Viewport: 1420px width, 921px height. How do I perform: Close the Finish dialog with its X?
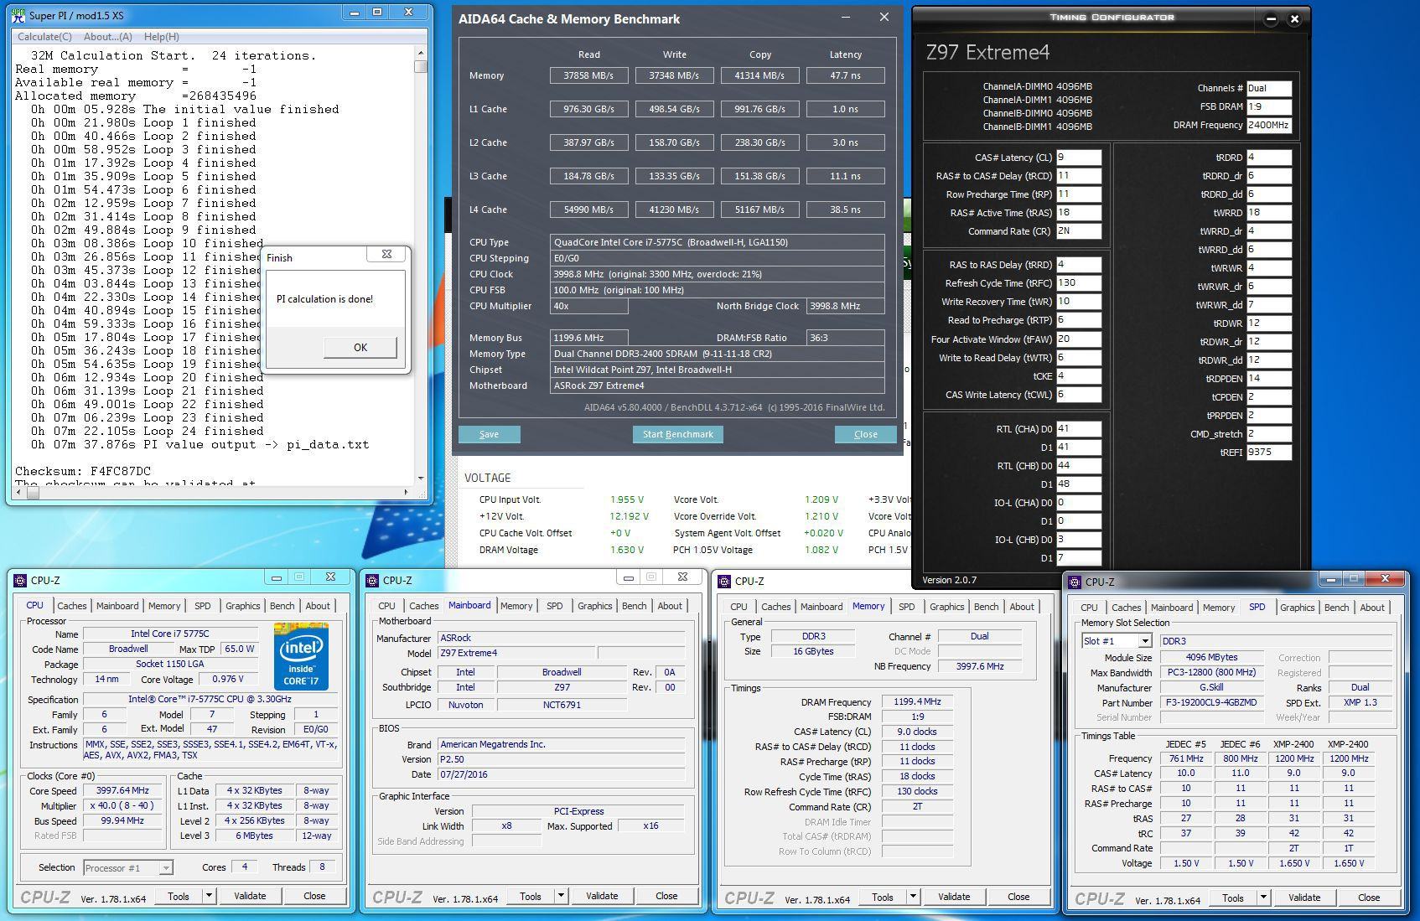coord(386,254)
